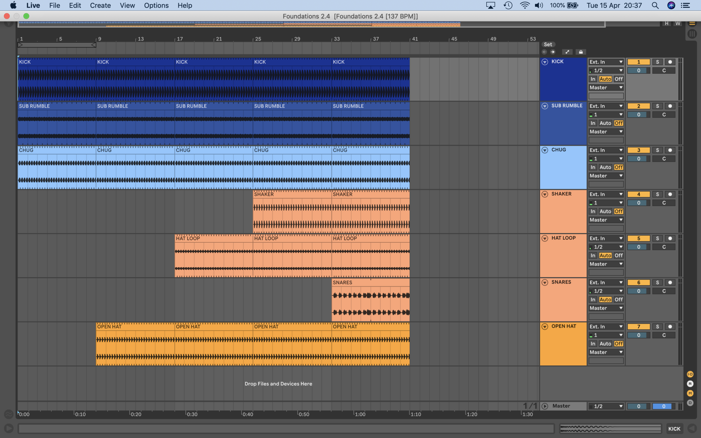Screen dimensions: 701x438
Task: Open OPEN HAT Master output dropdown
Action: [606, 352]
